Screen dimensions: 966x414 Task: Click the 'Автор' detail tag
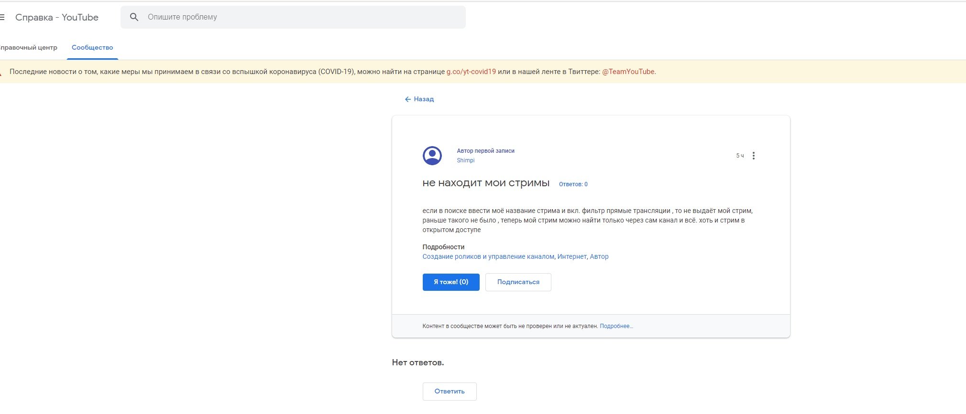599,257
